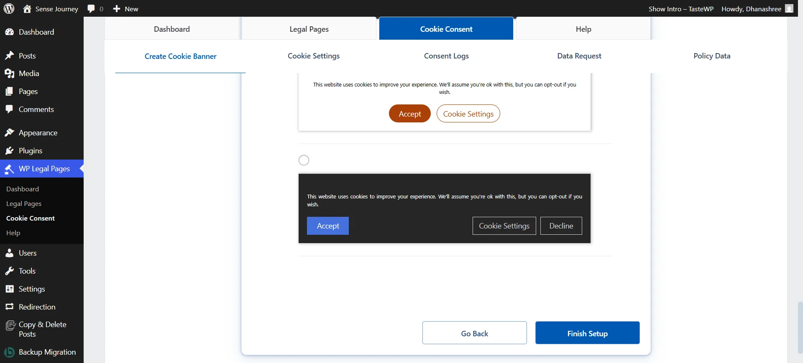Select the dark banner template radio button

[304, 160]
